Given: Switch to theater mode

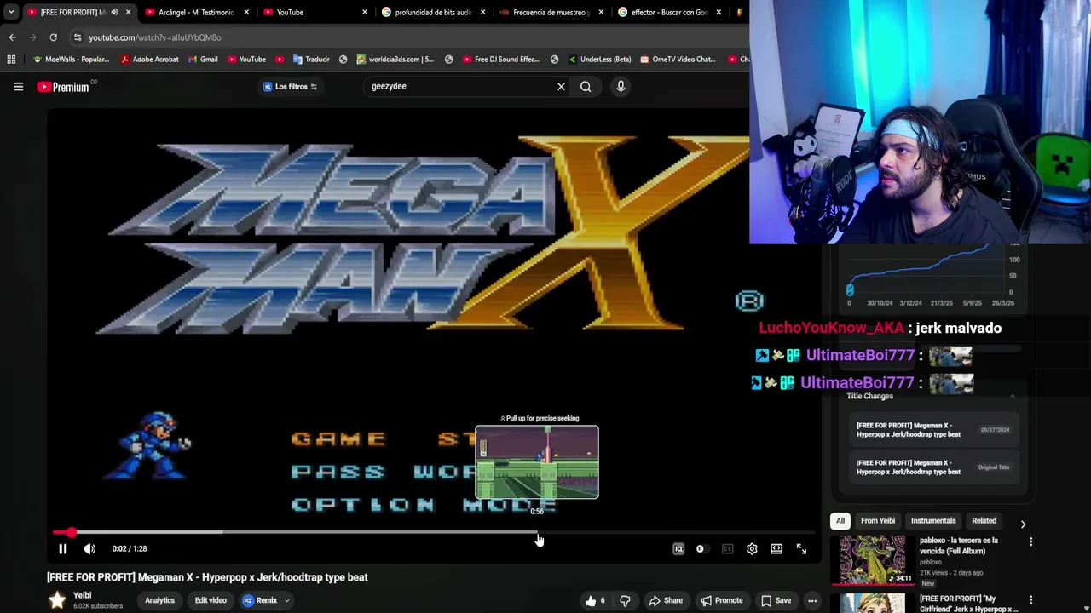Looking at the screenshot, I should [776, 549].
